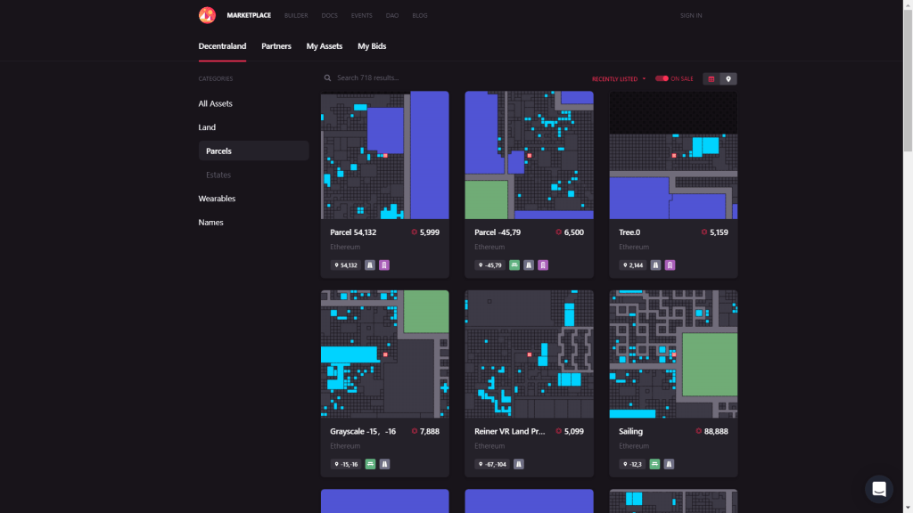
Task: Click MANA icon beside price 5,999
Action: tap(414, 232)
